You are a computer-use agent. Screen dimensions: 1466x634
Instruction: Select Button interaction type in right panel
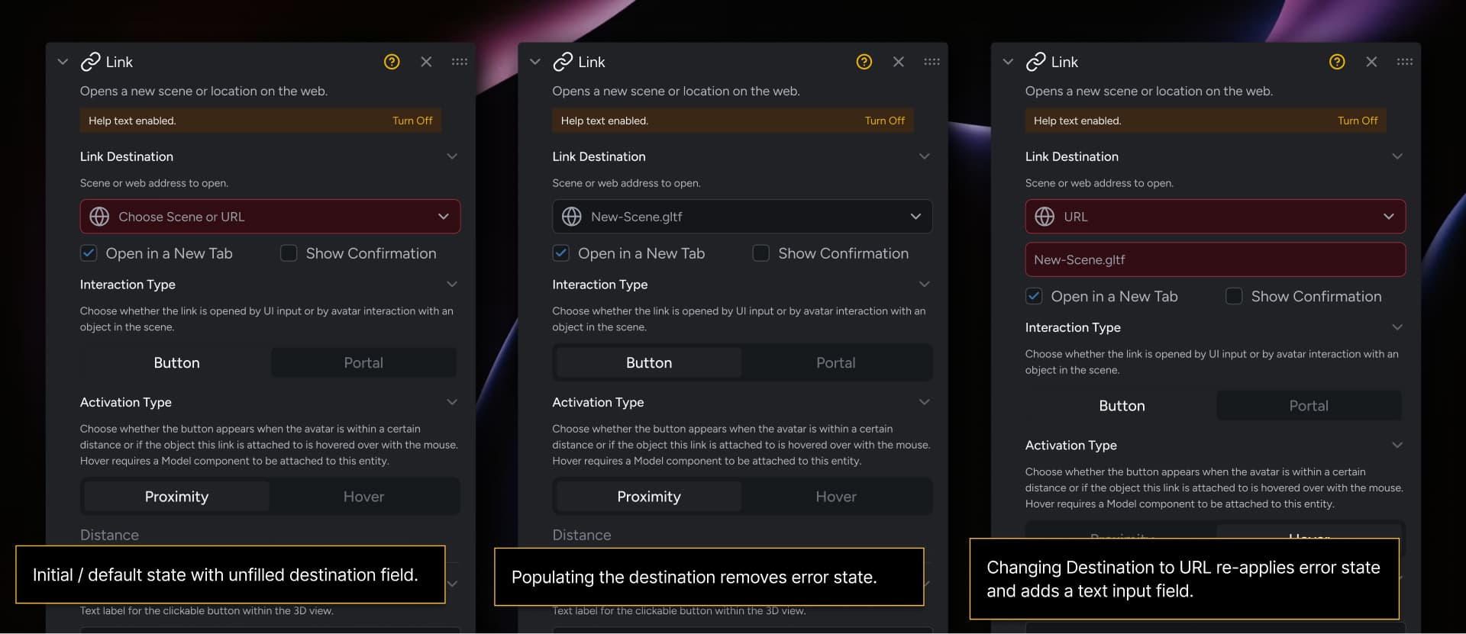point(1122,406)
